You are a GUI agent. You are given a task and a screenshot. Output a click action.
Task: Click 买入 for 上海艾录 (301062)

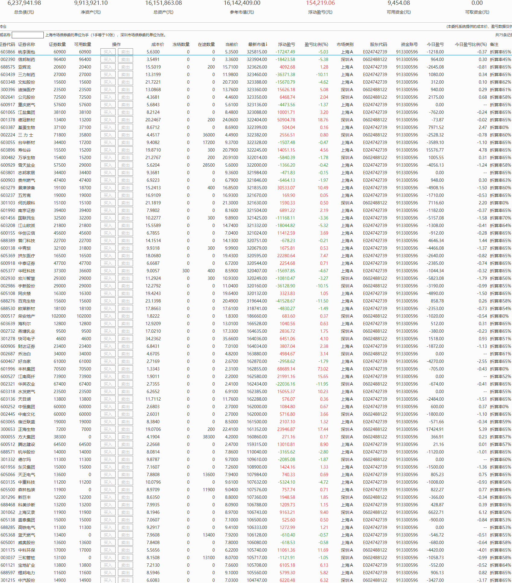(x=108, y=512)
